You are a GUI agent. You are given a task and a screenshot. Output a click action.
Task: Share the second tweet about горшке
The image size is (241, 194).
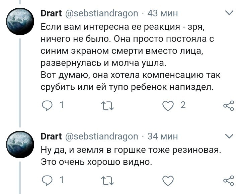(228, 181)
